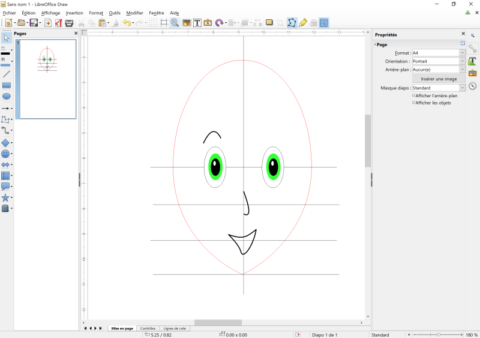Open the Fenêtre menu
Screen dimensions: 480x338
click(157, 13)
